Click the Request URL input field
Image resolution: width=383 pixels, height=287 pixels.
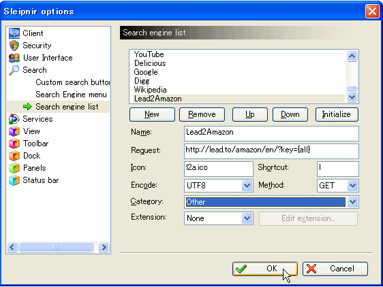(x=271, y=151)
